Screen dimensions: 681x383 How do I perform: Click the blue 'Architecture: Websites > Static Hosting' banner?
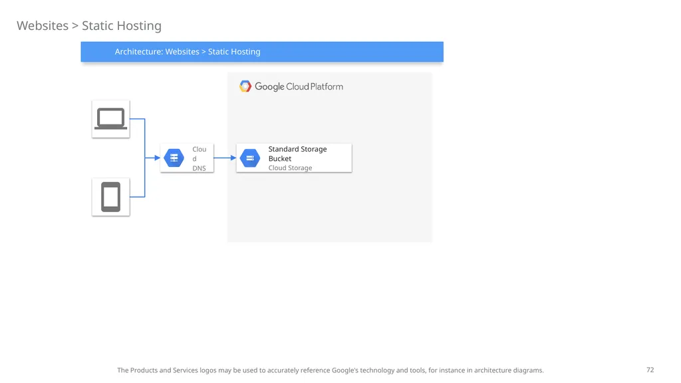tap(262, 52)
